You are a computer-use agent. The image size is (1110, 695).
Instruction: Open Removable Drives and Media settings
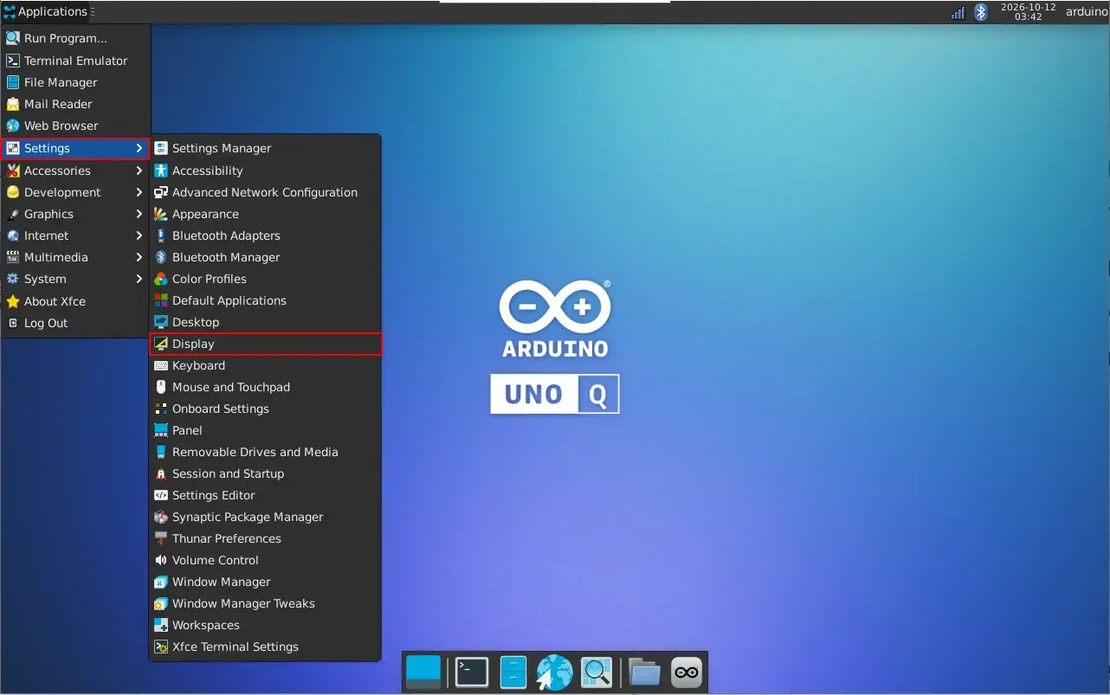(x=265, y=452)
